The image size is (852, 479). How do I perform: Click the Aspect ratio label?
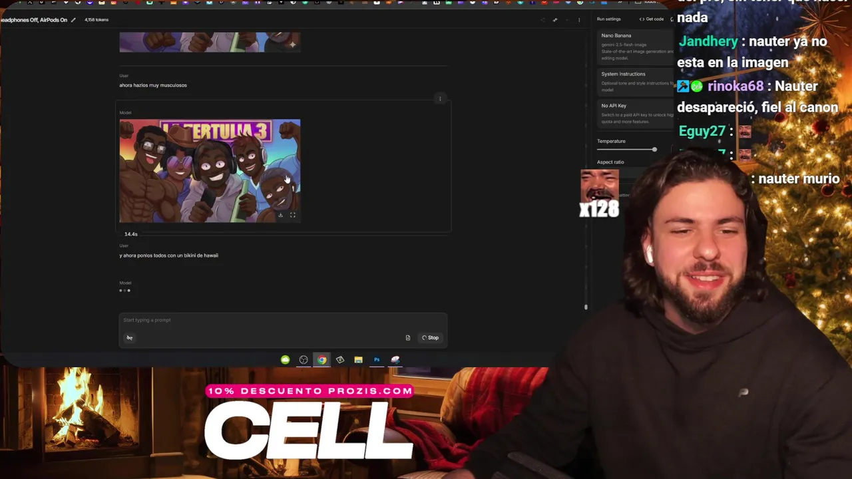[x=610, y=162]
